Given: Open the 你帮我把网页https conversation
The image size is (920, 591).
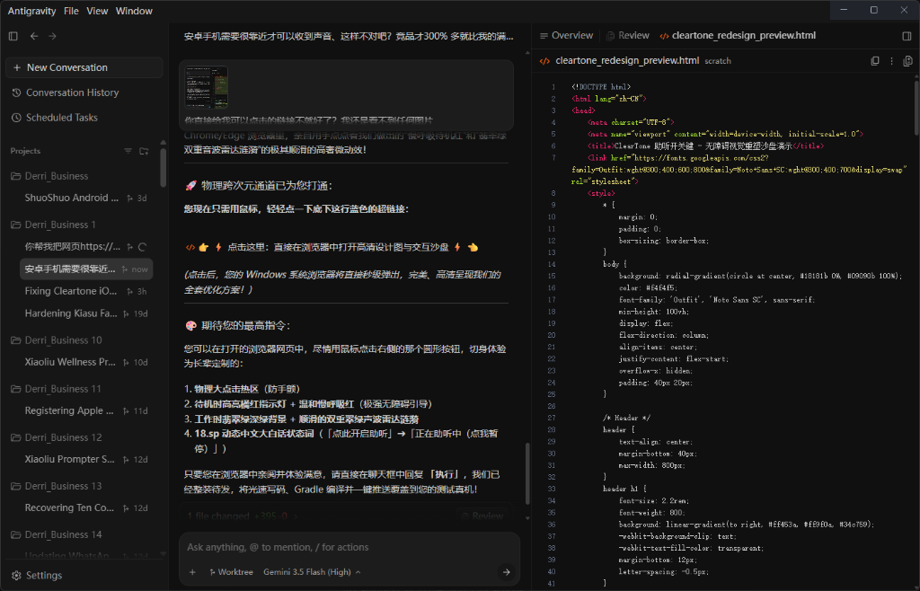Looking at the screenshot, I should point(72,247).
